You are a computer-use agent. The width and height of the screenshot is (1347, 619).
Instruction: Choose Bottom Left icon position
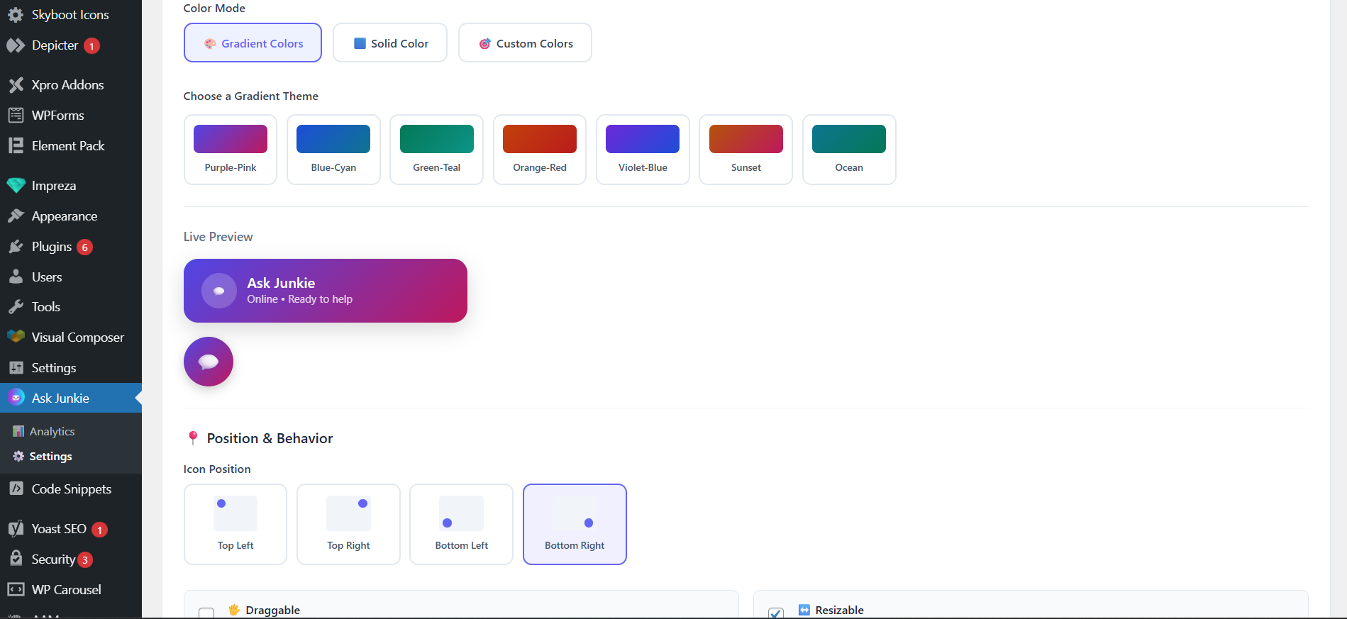tap(461, 524)
